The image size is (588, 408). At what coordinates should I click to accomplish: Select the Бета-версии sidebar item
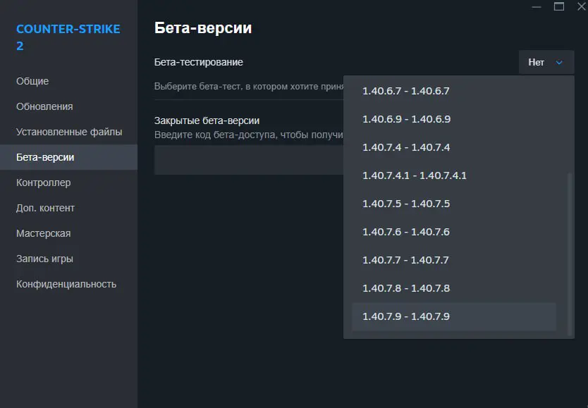[x=68, y=157]
